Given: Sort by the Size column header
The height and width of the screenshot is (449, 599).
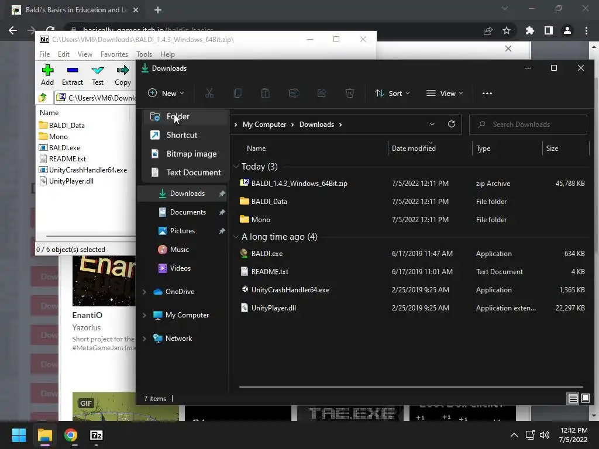Looking at the screenshot, I should 552,148.
